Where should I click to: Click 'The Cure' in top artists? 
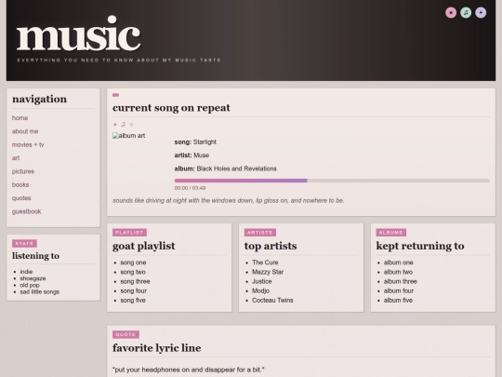tap(265, 263)
